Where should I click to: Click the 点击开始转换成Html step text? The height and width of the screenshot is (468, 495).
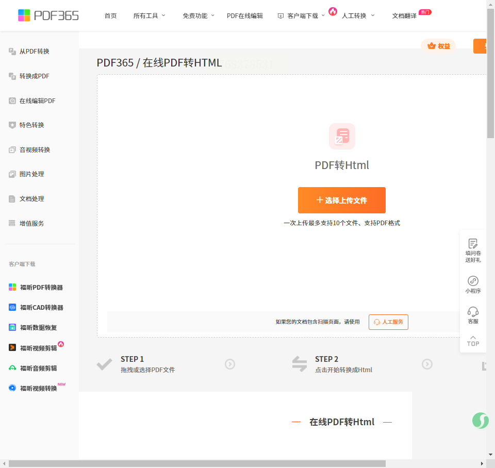(x=343, y=370)
